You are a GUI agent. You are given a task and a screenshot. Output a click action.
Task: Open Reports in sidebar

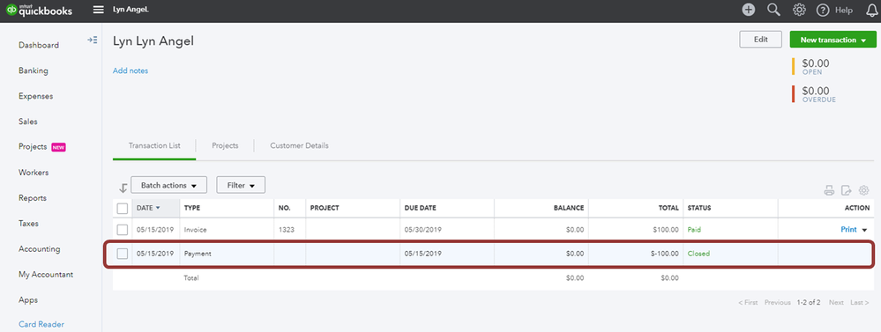point(32,198)
